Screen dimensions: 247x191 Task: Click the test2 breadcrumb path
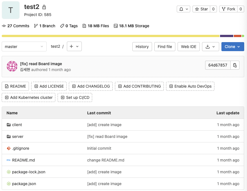pos(55,46)
